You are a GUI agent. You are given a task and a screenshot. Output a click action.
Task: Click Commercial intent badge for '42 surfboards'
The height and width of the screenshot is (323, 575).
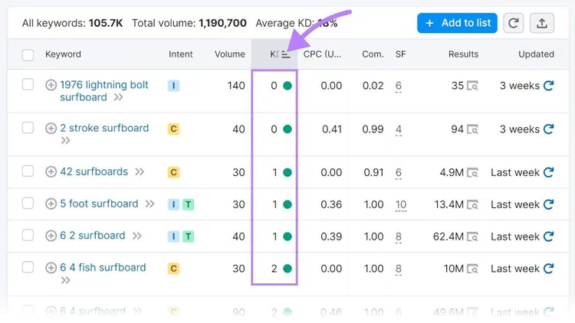pos(173,172)
